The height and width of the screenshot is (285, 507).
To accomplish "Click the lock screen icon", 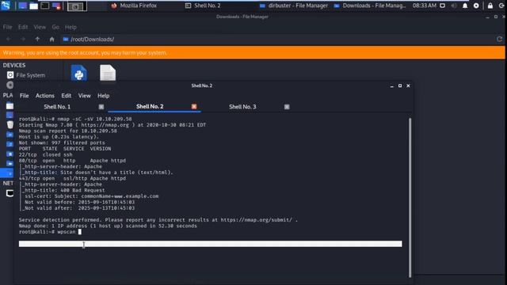I will coord(490,6).
